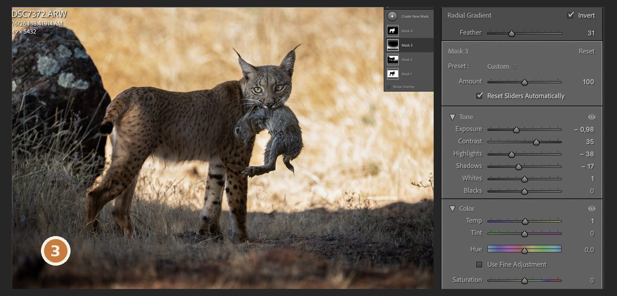Click the Blacks slider handle
The image size is (617, 296).
click(524, 191)
